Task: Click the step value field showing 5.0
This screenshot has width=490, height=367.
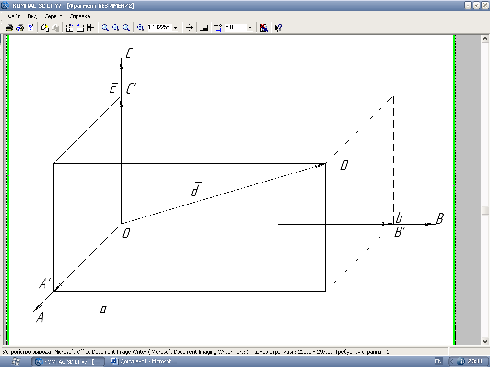Action: [235, 27]
